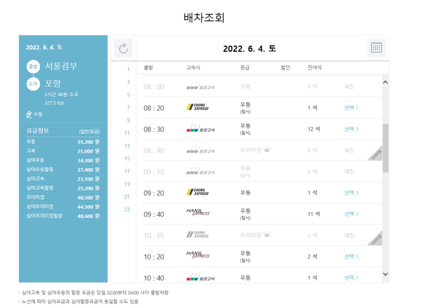
Task: Jump to hour 7 in time list
Action: tap(128, 107)
